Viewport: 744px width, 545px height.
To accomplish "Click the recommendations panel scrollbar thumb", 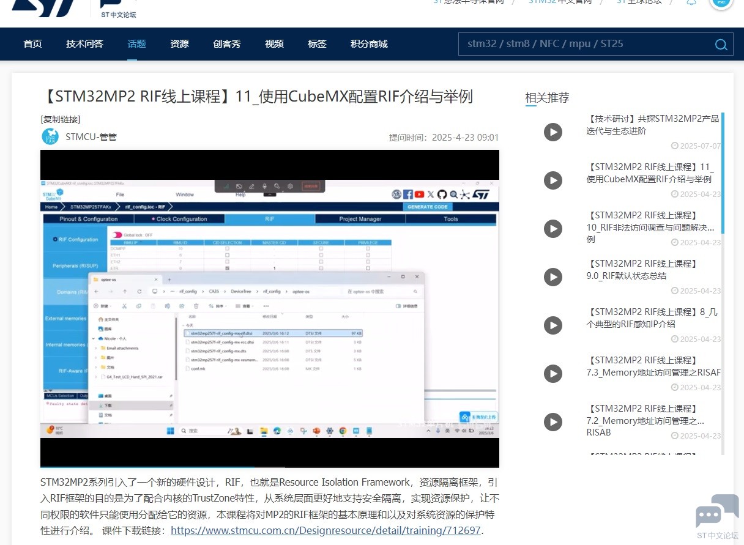I will coord(723,172).
